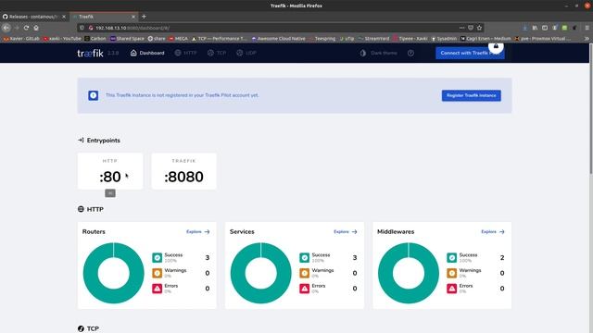Screen dimensions: 593x333
Task: Show more bookmarks overflow chevron
Action: (x=587, y=38)
